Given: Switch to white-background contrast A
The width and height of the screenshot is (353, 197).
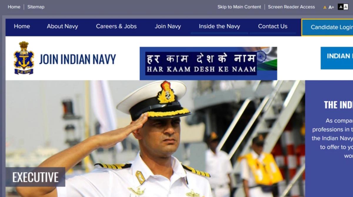Looking at the screenshot, I should (x=346, y=7).
